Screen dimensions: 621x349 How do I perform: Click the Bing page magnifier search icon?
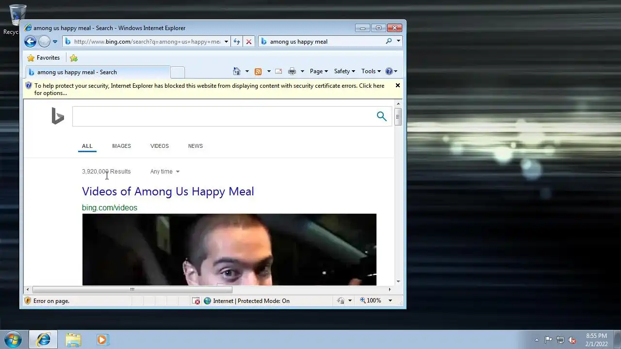click(x=382, y=116)
